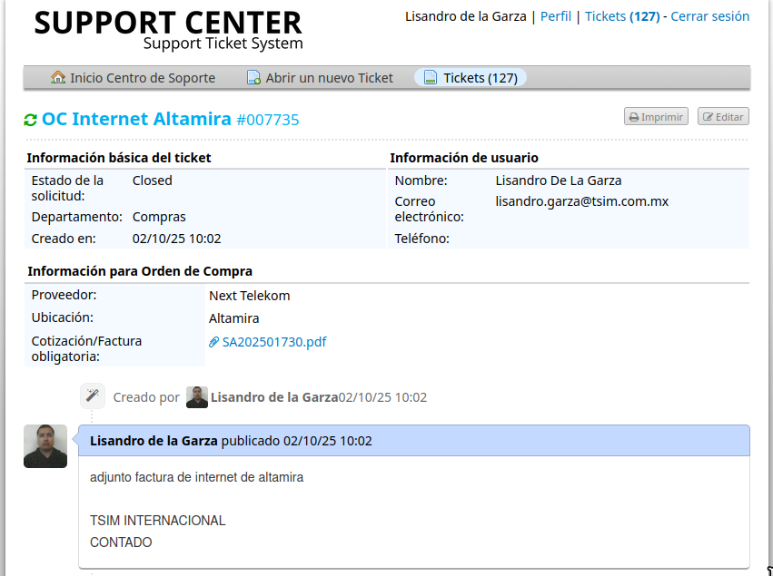
Task: Click the new ticket page icon
Action: pyautogui.click(x=253, y=78)
